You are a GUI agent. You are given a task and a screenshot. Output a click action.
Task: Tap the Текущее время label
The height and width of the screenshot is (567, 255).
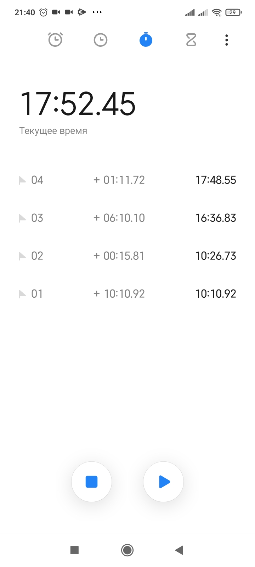pyautogui.click(x=53, y=131)
